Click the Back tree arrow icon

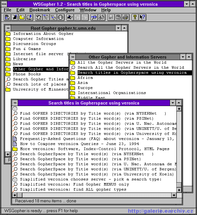click(53, 17)
